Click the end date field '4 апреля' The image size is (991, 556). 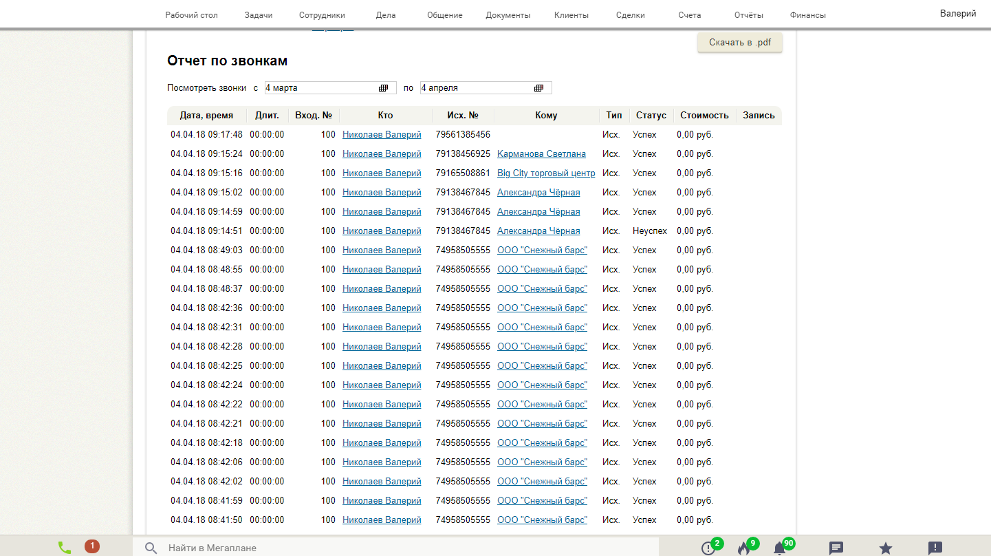(x=486, y=88)
